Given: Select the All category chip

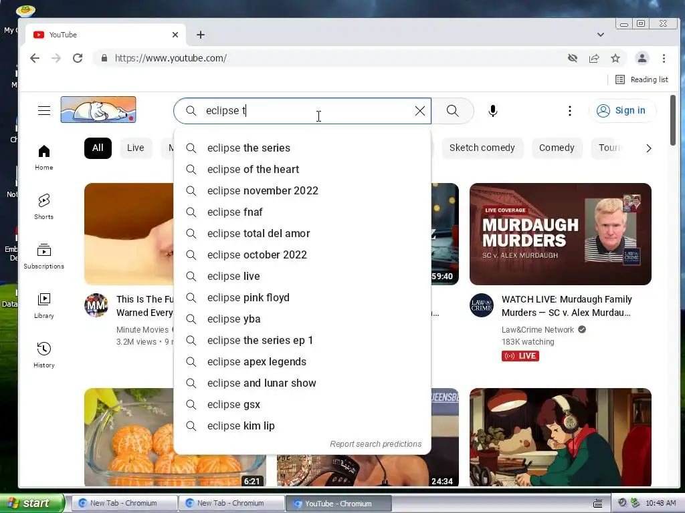Looking at the screenshot, I should 98,148.
